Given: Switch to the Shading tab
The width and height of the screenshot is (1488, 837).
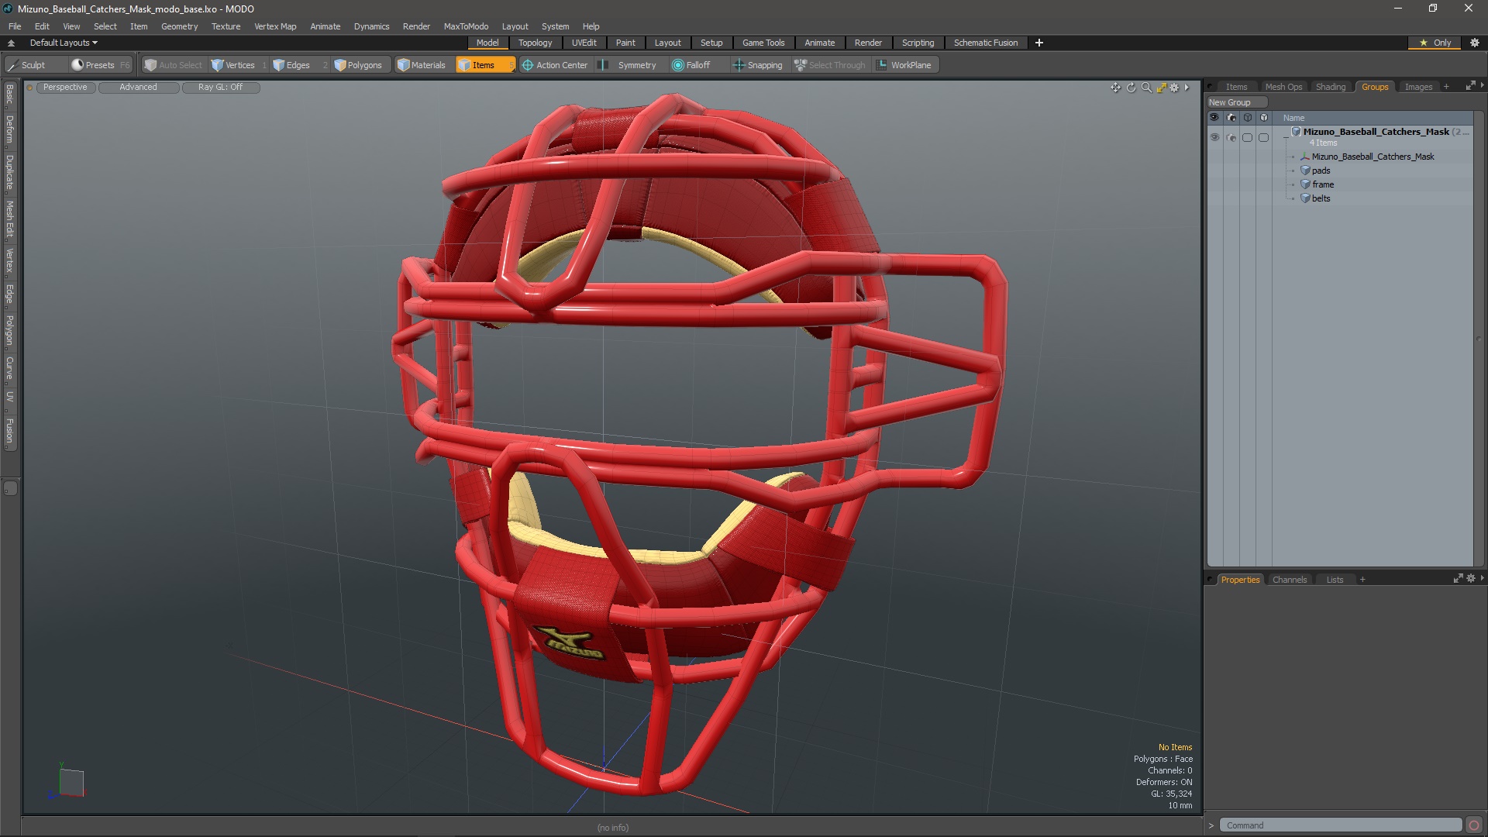Looking at the screenshot, I should (x=1330, y=87).
